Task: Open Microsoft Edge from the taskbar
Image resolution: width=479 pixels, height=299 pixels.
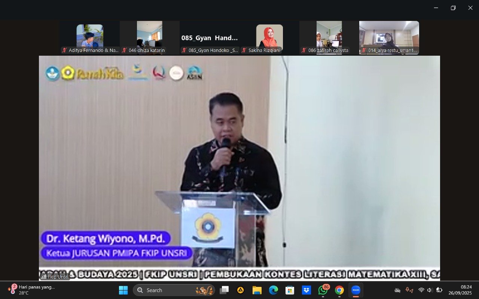Action: (x=273, y=290)
